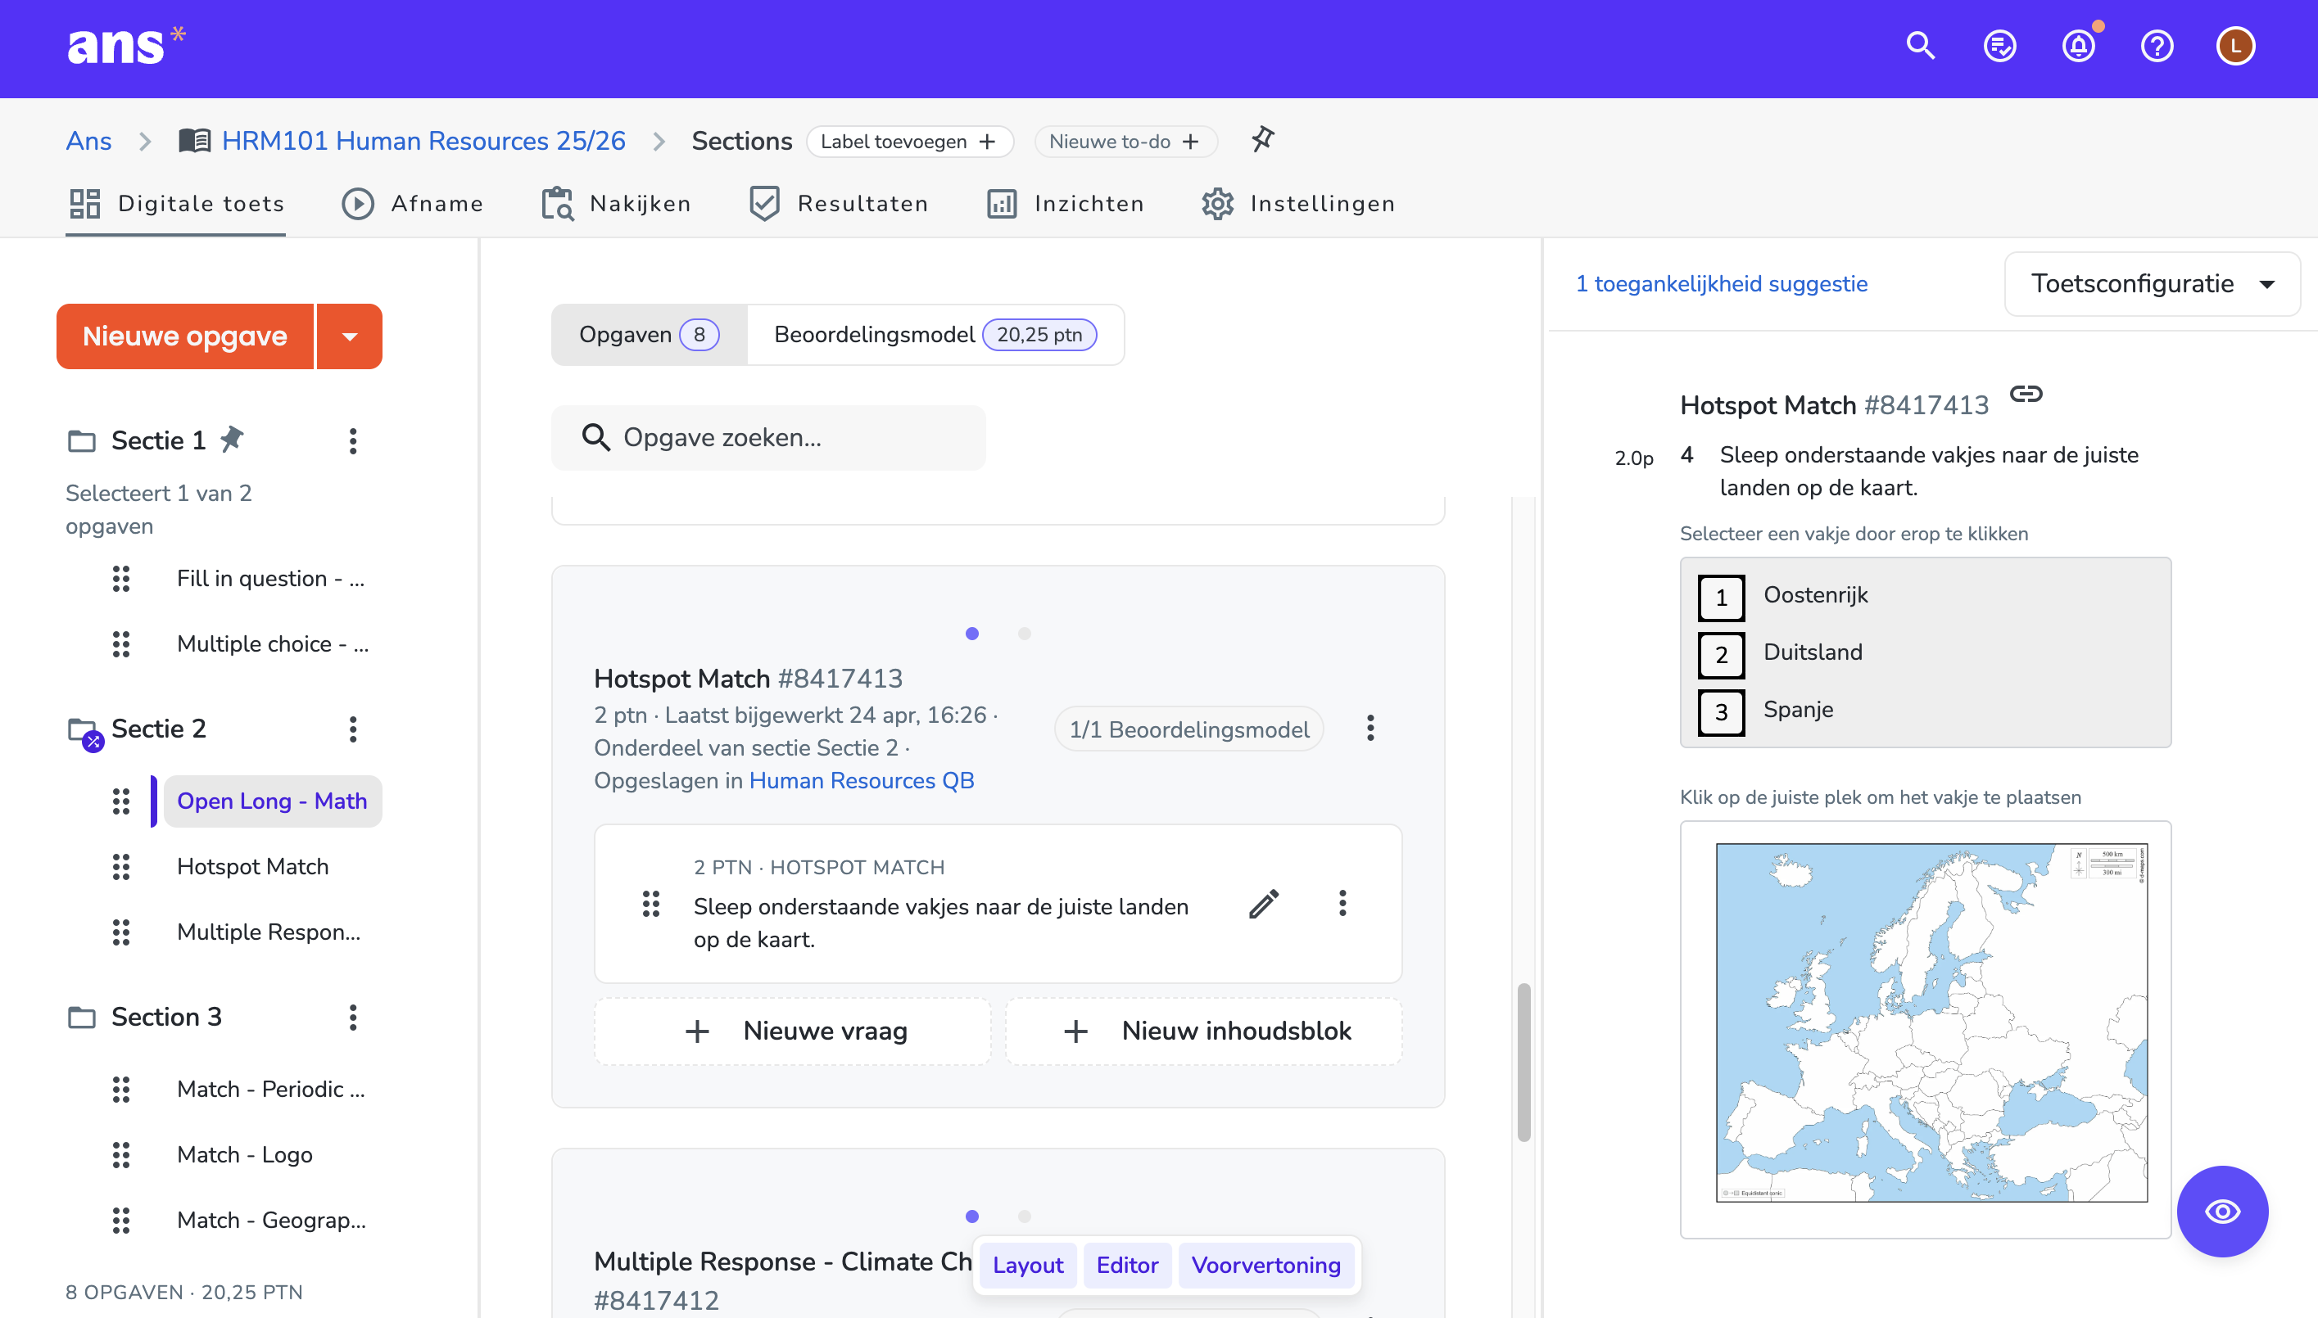
Task: Click the exercise list vertical scrollbar
Action: click(1524, 1061)
